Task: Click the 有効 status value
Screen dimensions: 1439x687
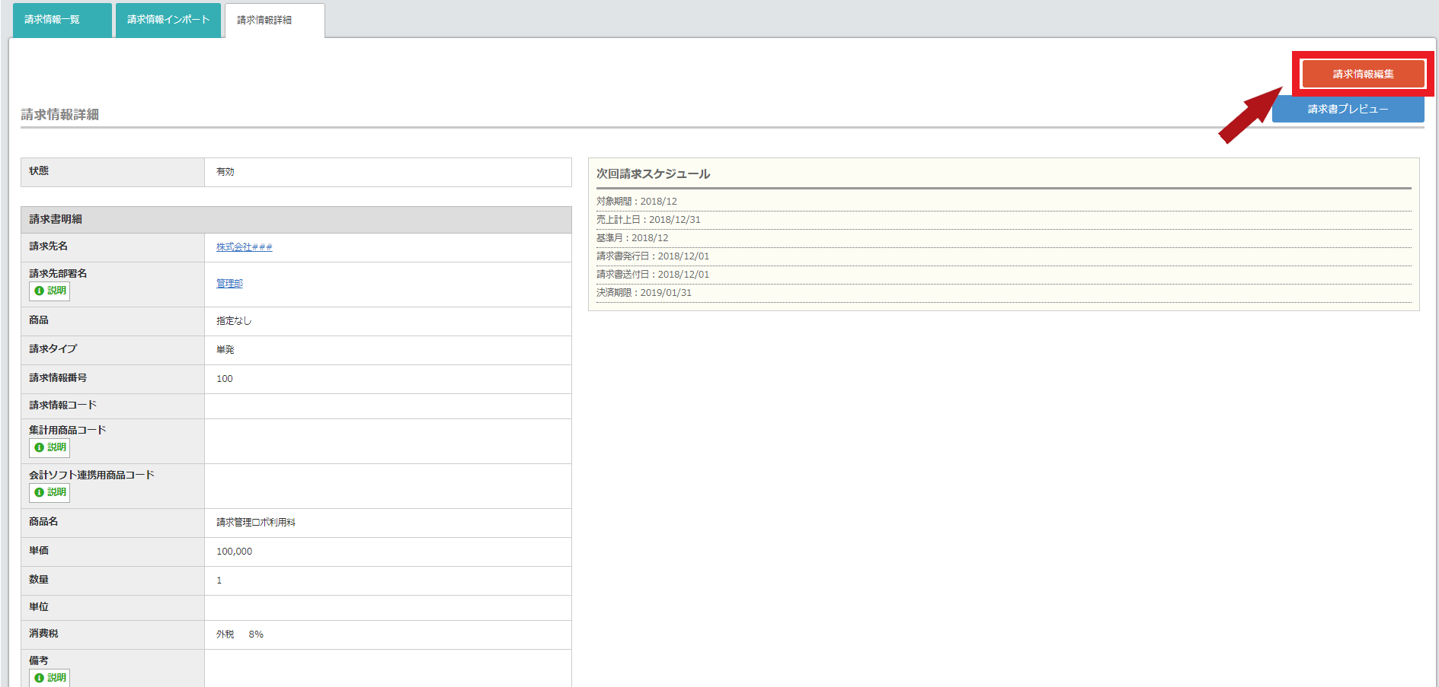Action: (x=225, y=172)
